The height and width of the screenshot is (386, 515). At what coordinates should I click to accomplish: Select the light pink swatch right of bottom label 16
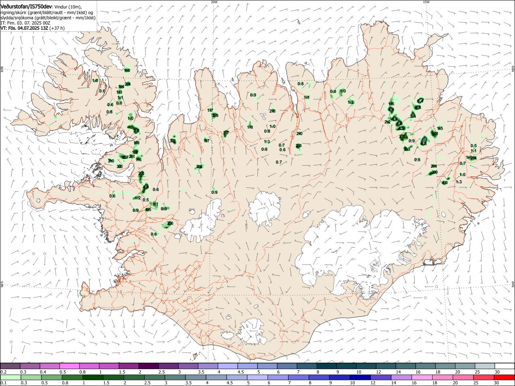point(422,378)
